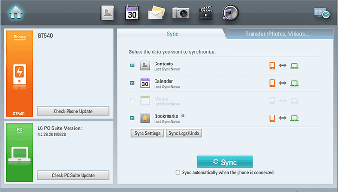Click the Check Phone Update button
This screenshot has height=192, width=338.
(73, 111)
